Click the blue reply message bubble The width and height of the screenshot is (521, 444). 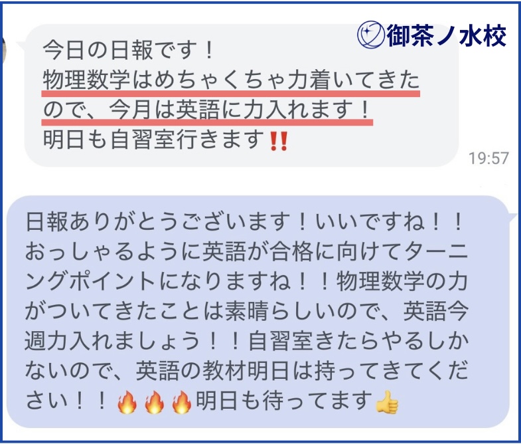[258, 312]
